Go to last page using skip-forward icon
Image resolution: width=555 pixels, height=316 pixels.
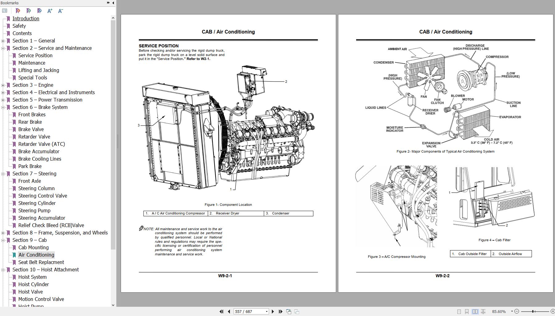click(280, 311)
